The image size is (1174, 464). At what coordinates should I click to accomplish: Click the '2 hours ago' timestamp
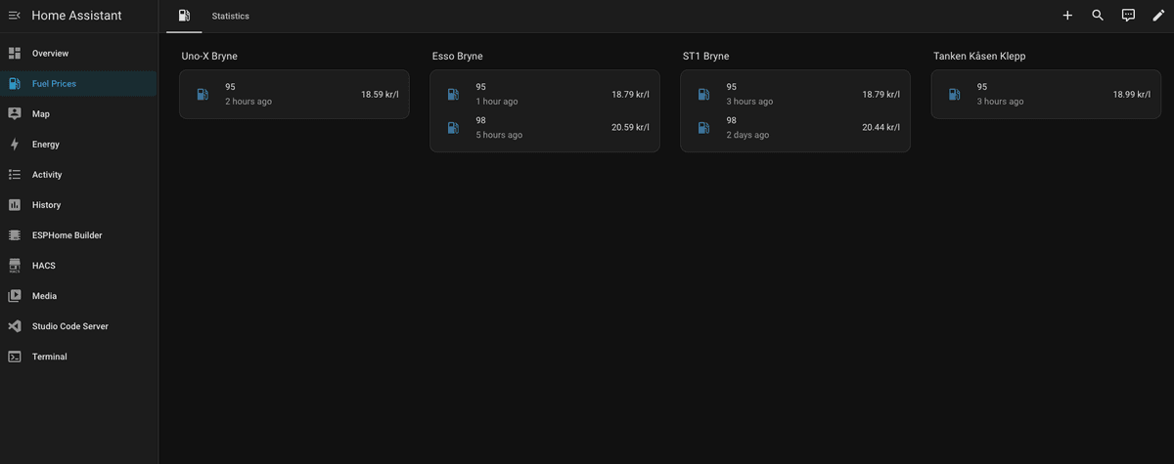[x=248, y=102]
